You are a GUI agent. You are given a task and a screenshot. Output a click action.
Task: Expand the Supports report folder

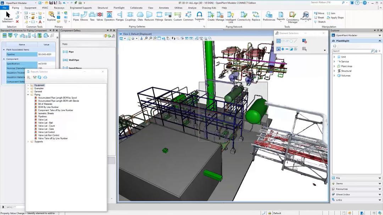(x=28, y=141)
